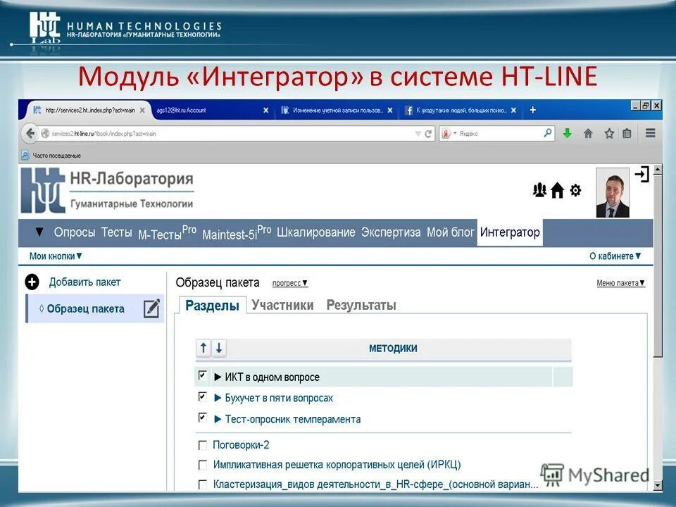Open the Шкалирование menu item
This screenshot has width=676, height=507.
[x=316, y=232]
